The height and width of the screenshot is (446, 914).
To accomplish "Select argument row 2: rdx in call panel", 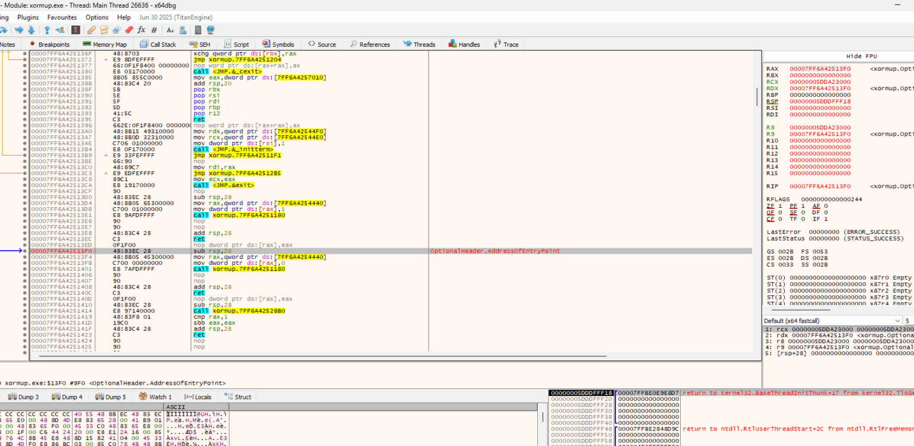I will coord(838,336).
